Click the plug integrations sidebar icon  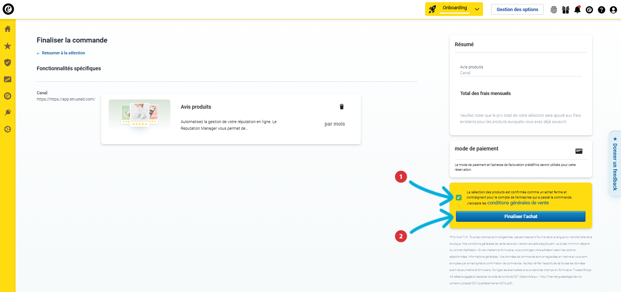7,112
